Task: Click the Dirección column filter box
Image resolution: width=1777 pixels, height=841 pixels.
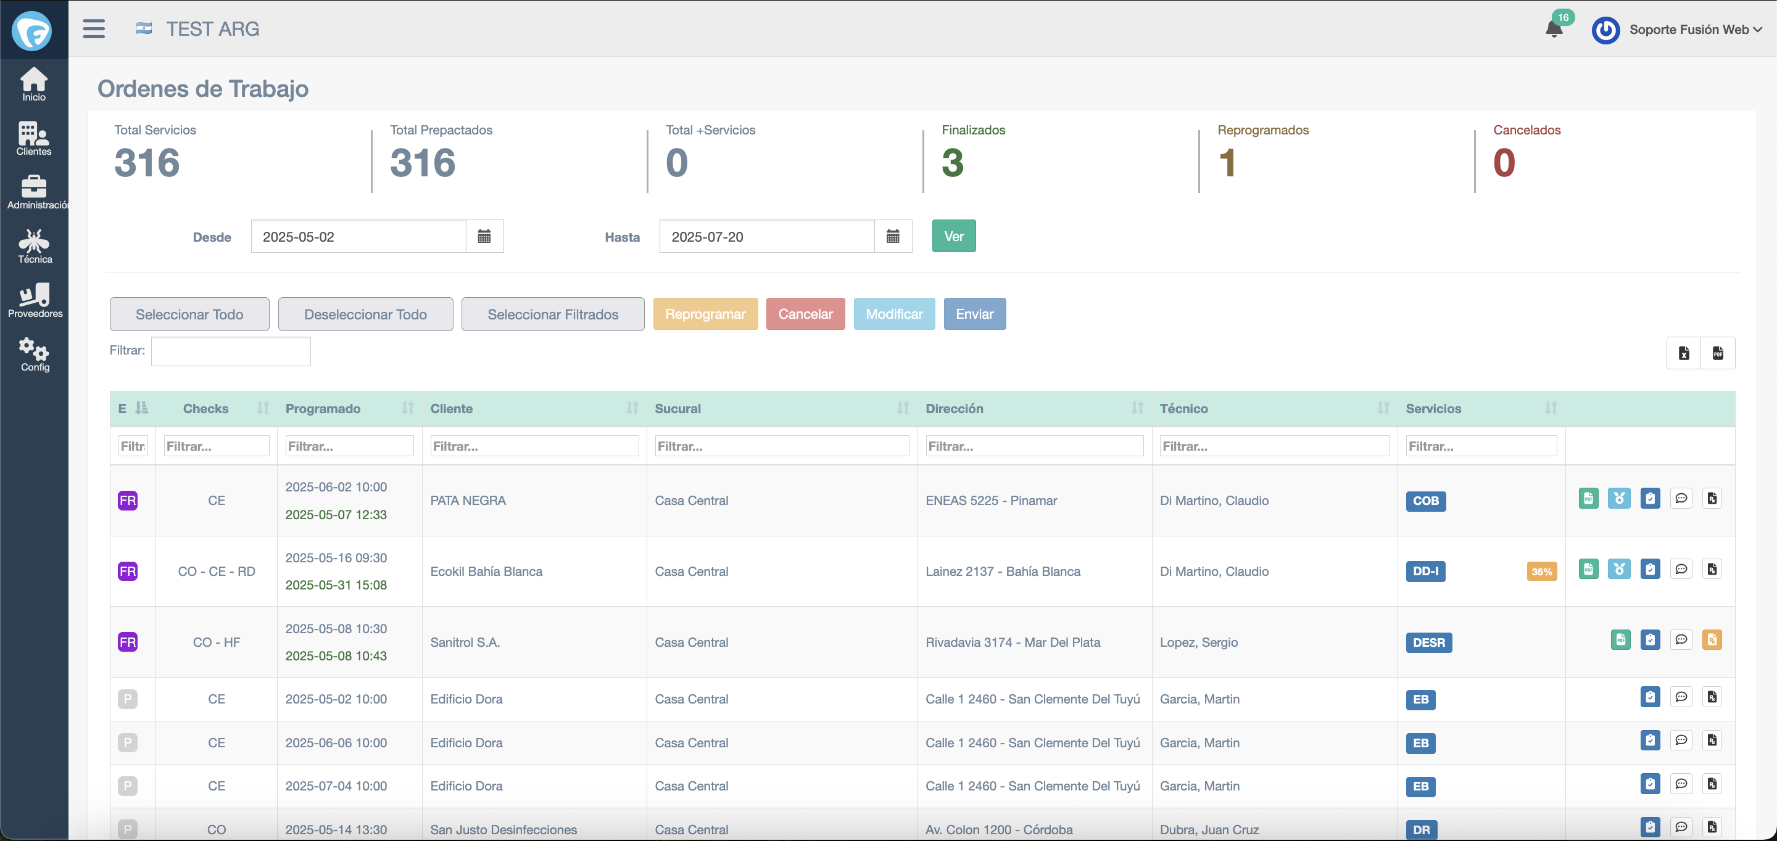Action: (x=1034, y=446)
